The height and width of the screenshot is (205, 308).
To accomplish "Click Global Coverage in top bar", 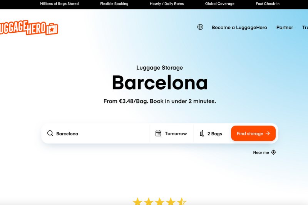I will tap(219, 4).
